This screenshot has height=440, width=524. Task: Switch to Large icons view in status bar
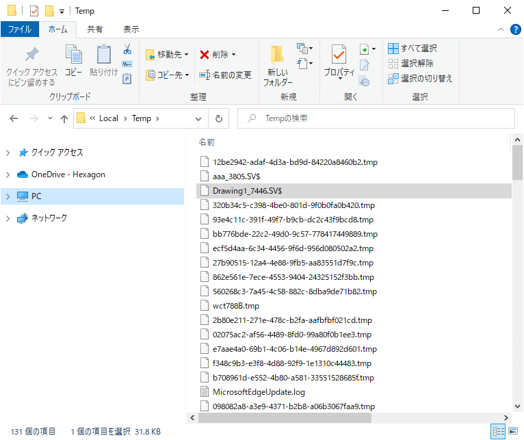point(513,431)
